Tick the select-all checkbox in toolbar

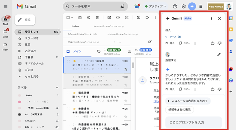coord(68,18)
